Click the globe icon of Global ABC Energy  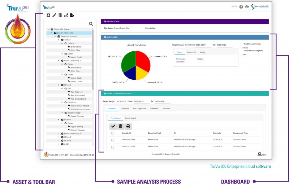pos(52,29)
